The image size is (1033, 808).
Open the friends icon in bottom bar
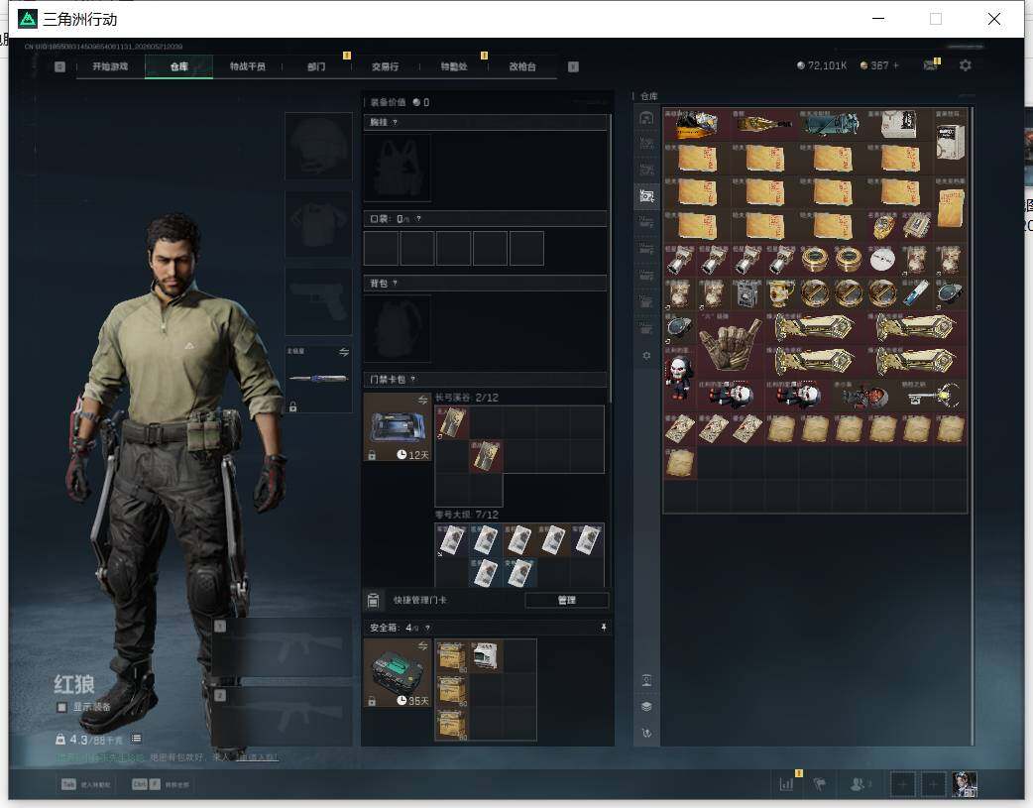(x=859, y=784)
